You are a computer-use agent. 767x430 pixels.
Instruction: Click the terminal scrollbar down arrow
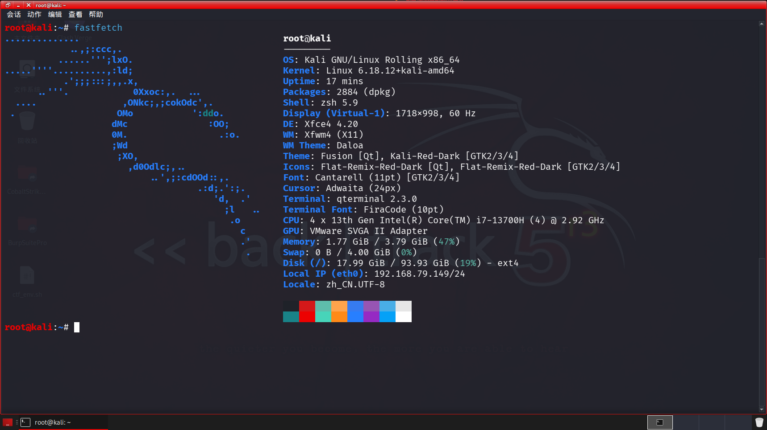[762, 410]
